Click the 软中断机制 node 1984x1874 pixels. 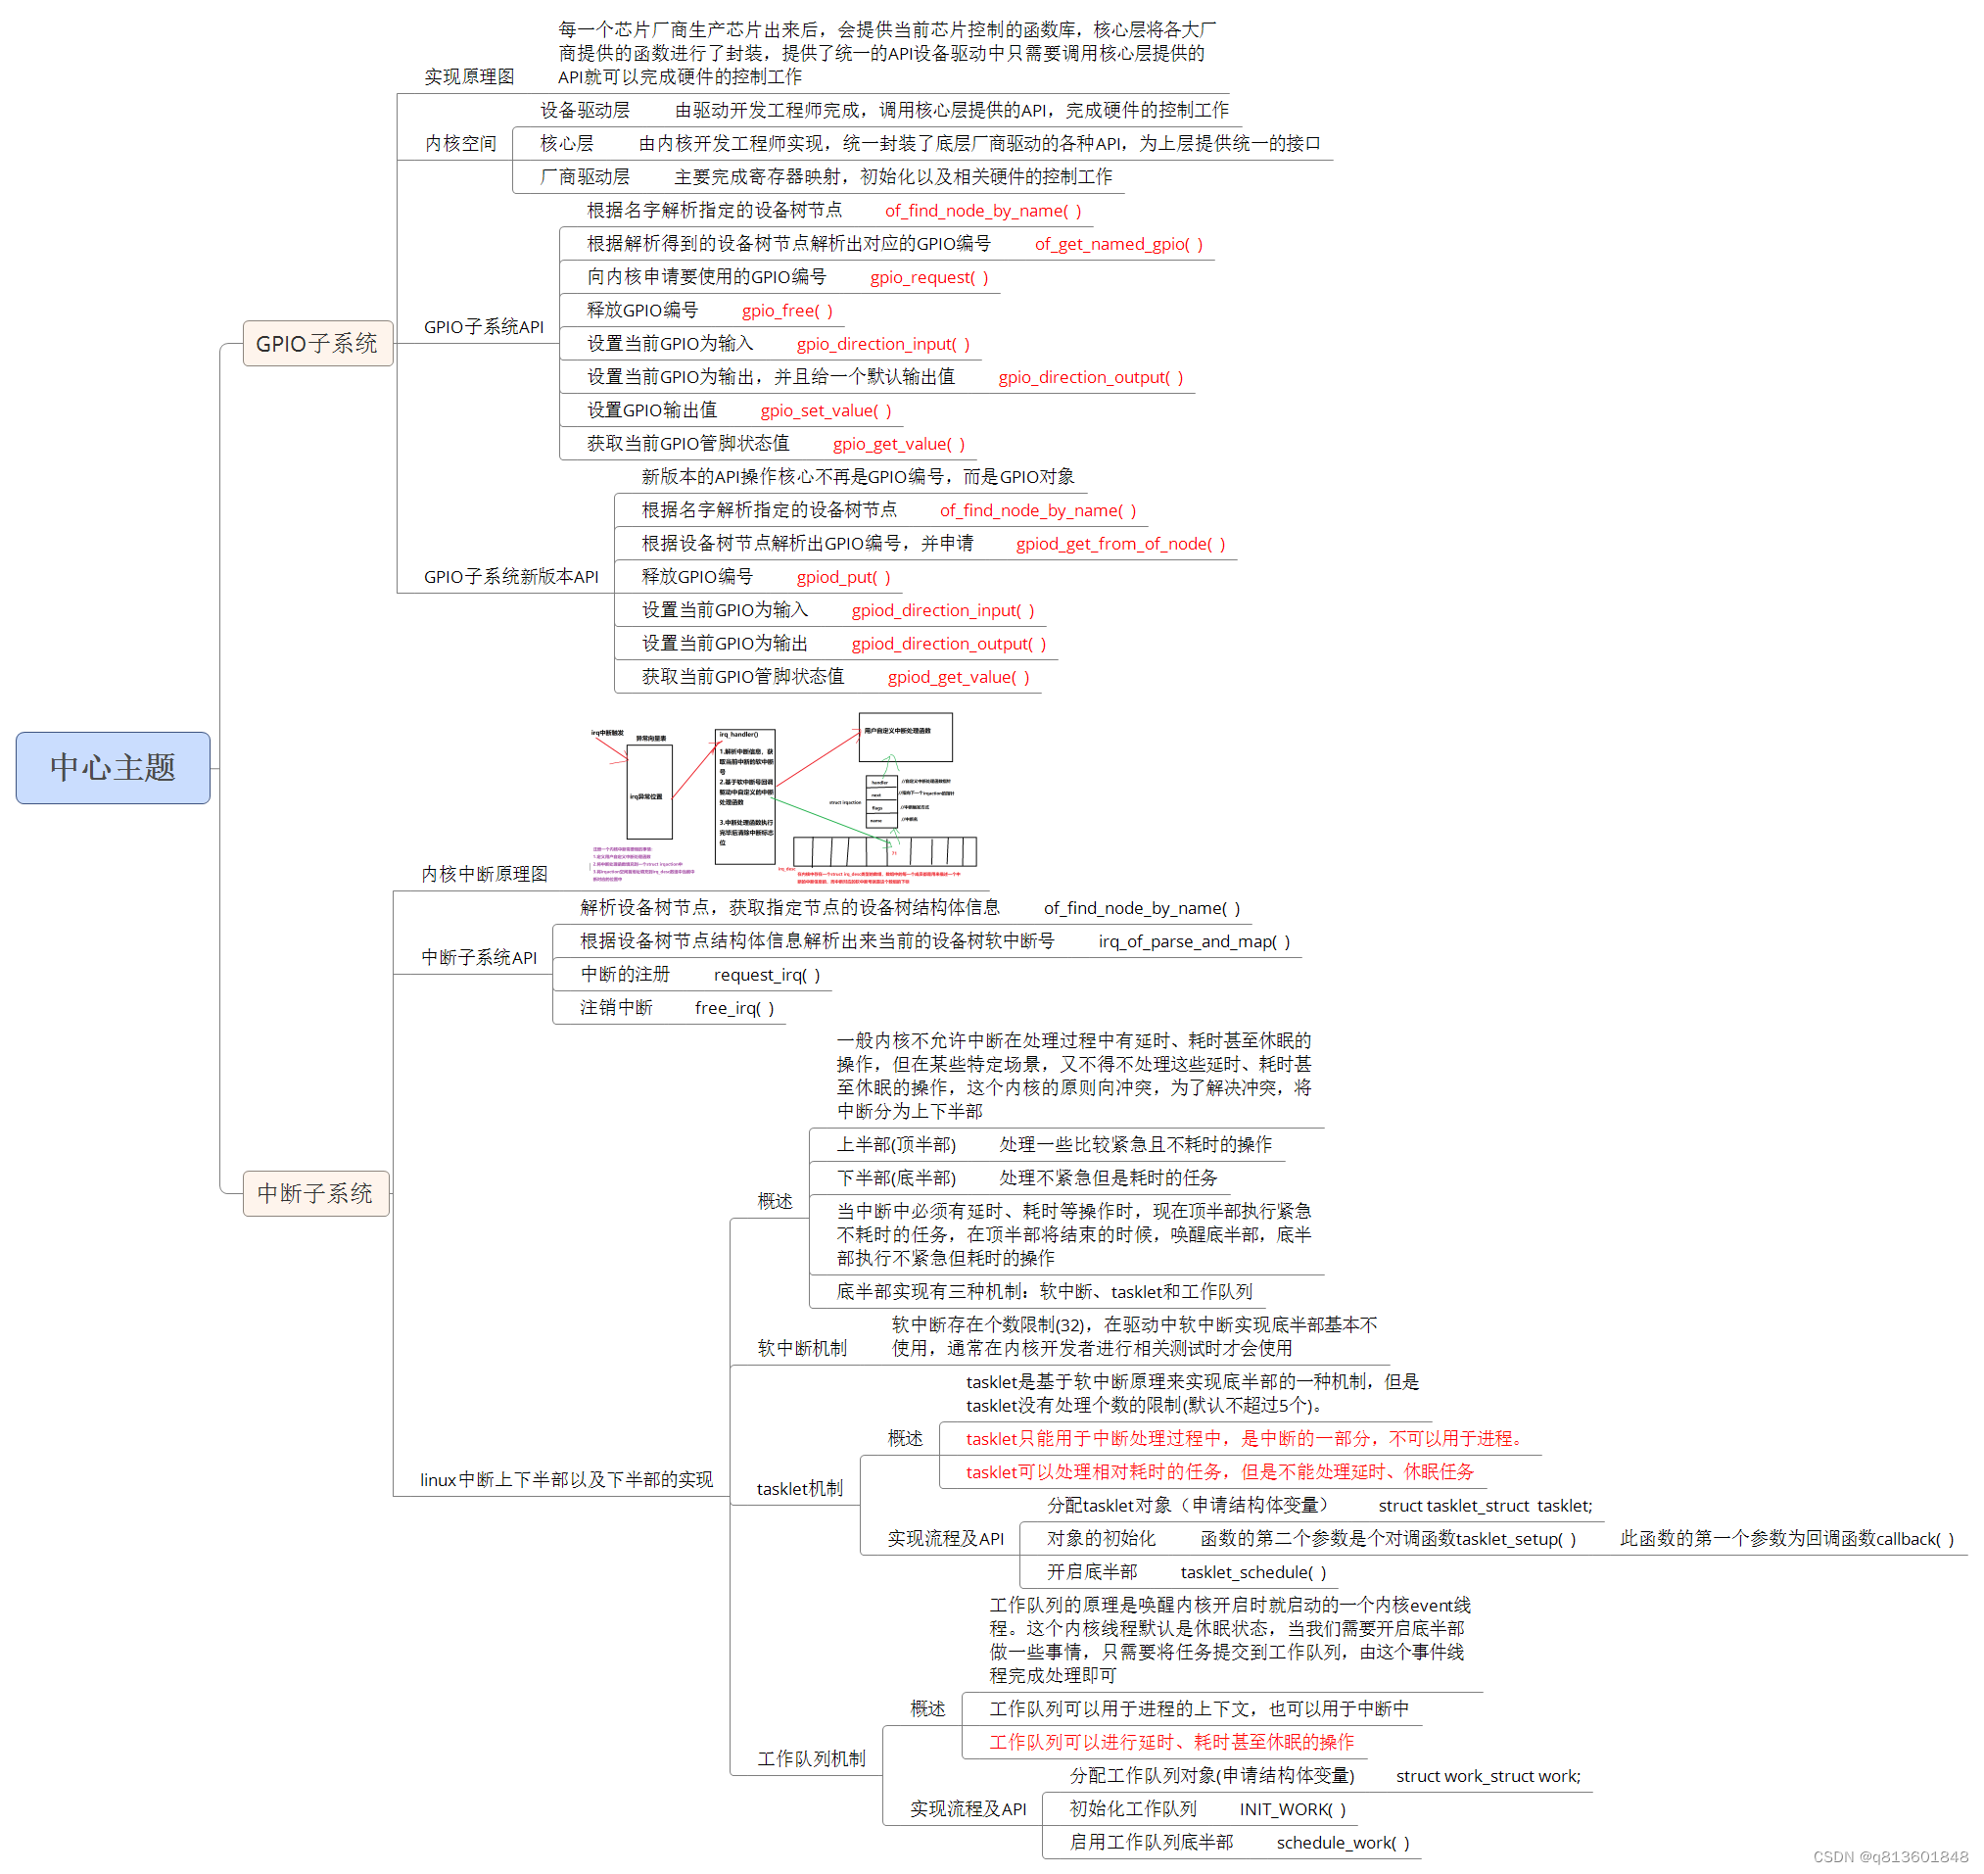coord(802,1348)
